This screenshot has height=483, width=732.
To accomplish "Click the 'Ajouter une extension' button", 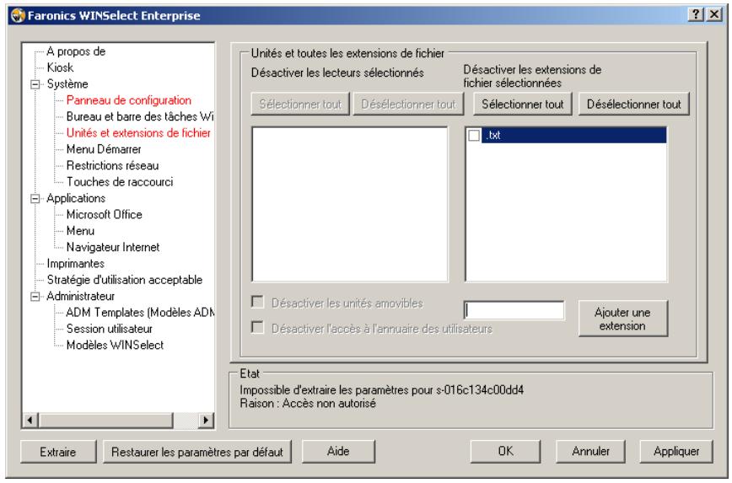I will point(622,319).
